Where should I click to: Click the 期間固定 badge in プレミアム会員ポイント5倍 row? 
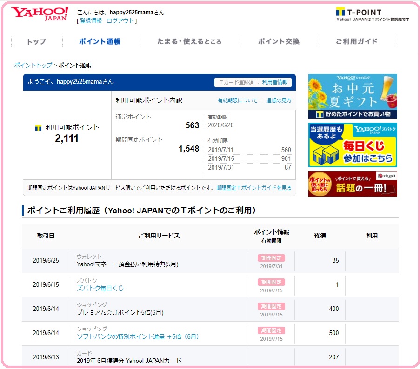(x=271, y=306)
